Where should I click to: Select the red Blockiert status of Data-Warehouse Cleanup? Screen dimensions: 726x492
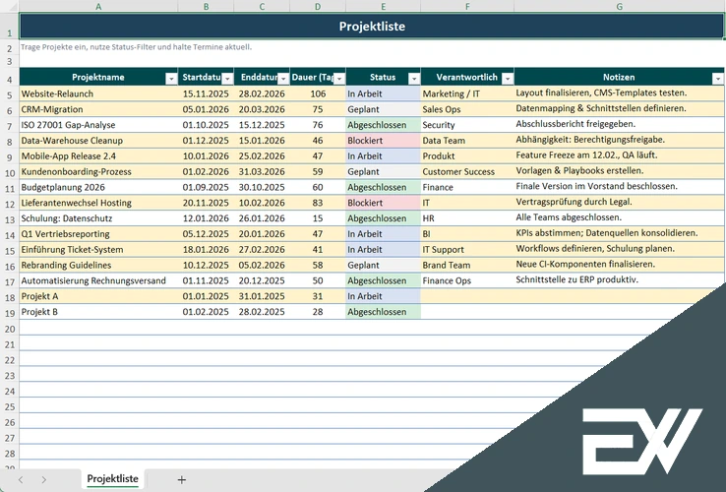(x=383, y=141)
